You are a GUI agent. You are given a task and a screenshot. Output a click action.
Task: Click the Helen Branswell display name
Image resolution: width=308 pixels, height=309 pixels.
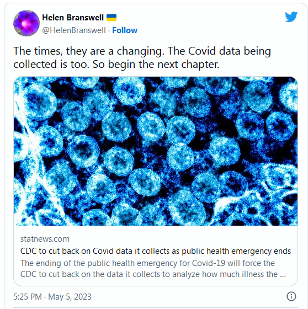[73, 18]
